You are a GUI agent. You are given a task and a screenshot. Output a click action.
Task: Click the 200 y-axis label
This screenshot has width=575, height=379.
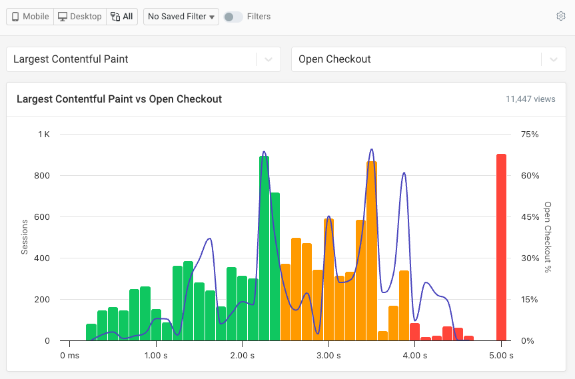pyautogui.click(x=42, y=300)
